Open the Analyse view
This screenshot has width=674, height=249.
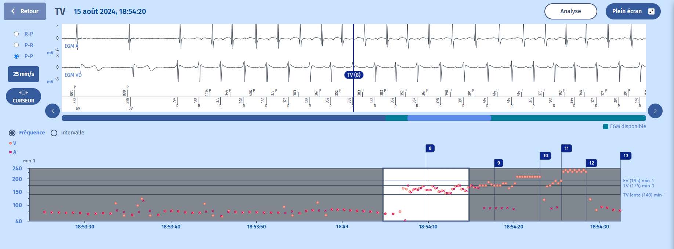[570, 11]
